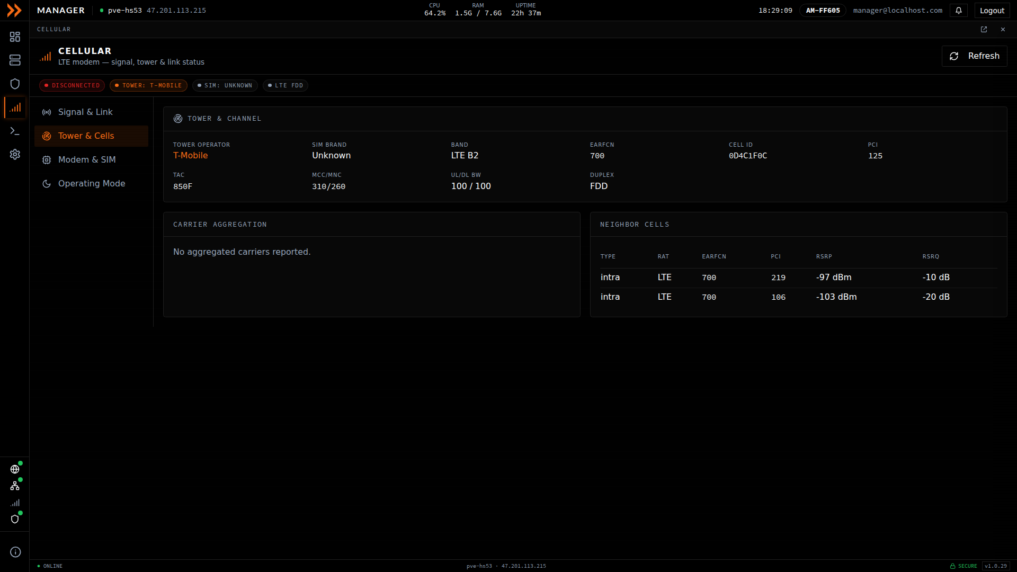Screen dimensions: 1017x572
Task: Click the Logout button
Action: coord(992,11)
